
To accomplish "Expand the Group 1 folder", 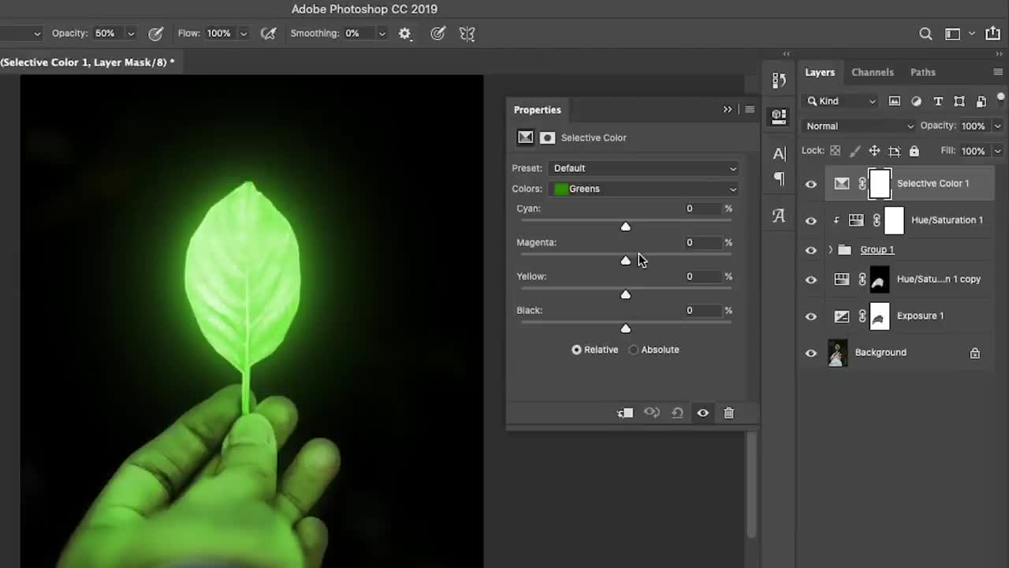I will (x=830, y=250).
